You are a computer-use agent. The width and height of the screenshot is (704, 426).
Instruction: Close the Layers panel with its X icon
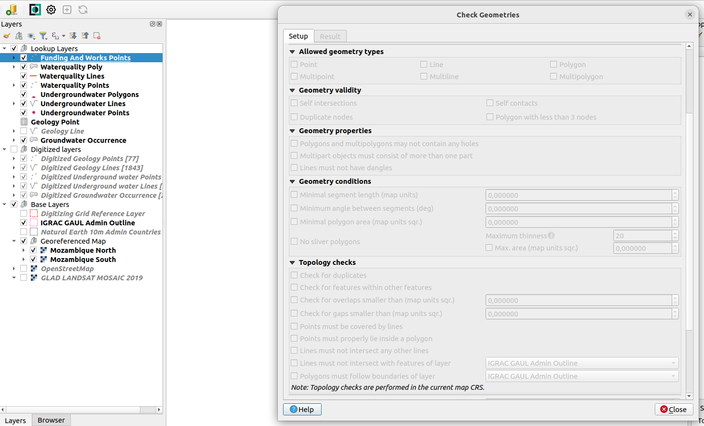tap(159, 24)
